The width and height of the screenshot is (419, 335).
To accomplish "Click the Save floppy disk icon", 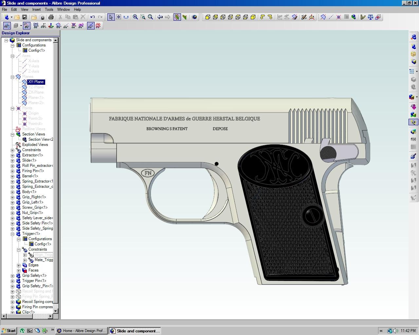I will [x=24, y=17].
